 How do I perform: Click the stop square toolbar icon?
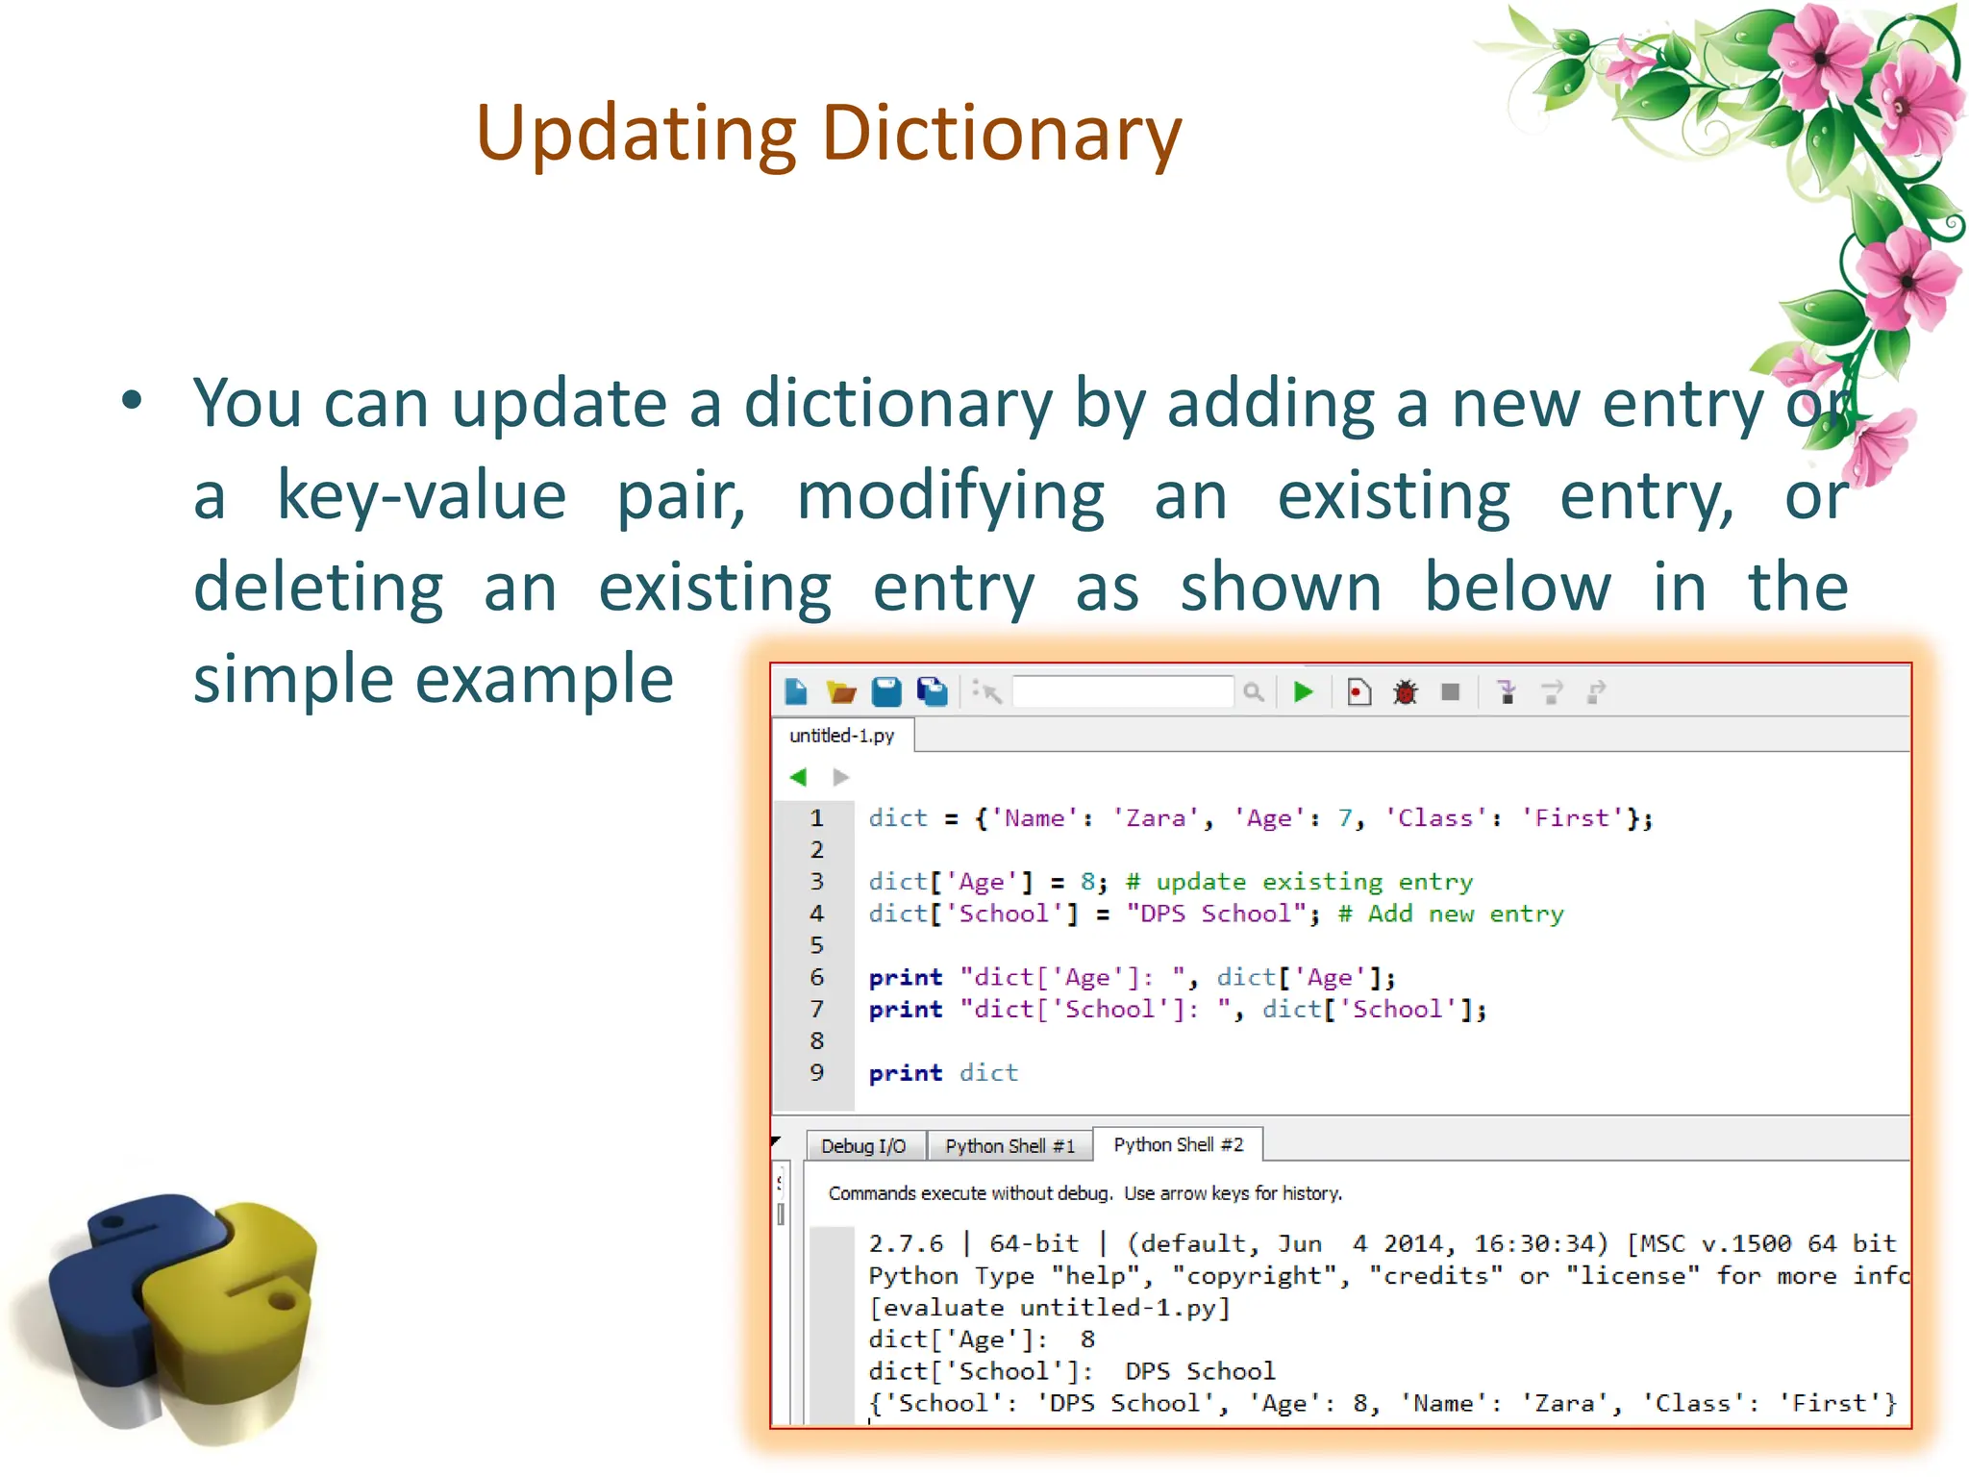[x=1451, y=691]
